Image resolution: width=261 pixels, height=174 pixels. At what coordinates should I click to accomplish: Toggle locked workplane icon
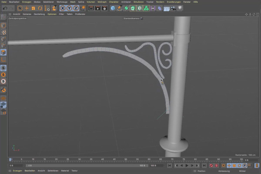tap(3, 105)
